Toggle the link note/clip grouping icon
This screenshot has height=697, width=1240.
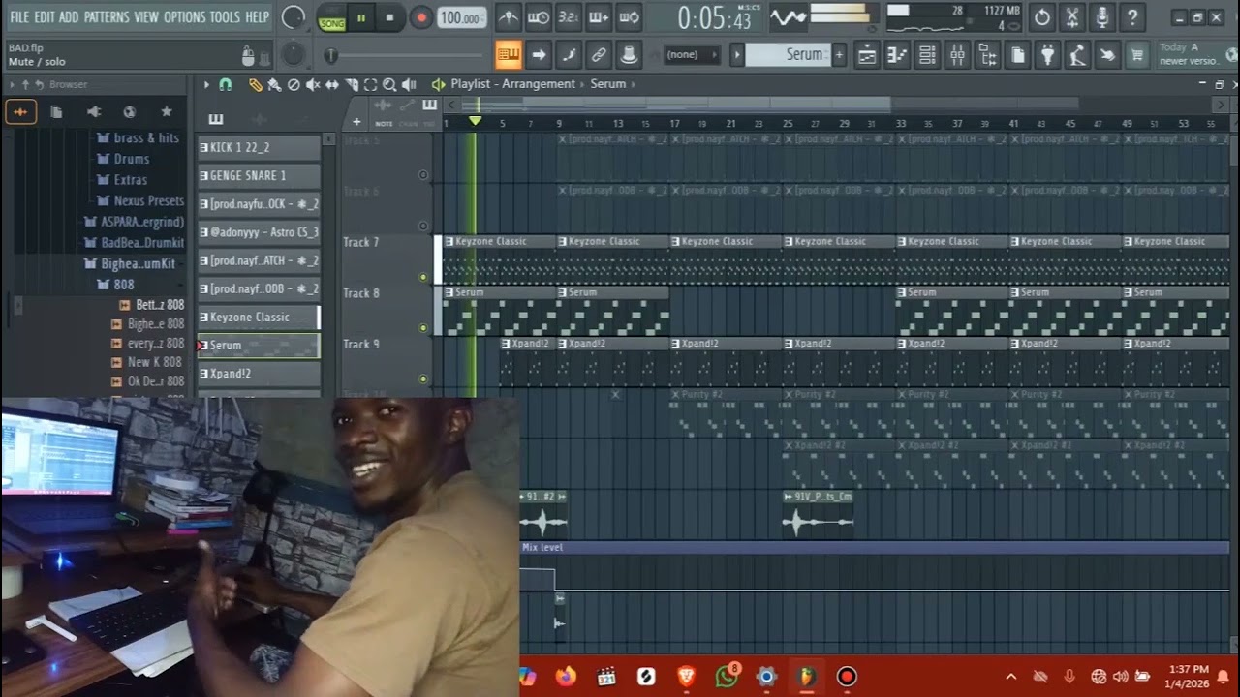(x=599, y=55)
